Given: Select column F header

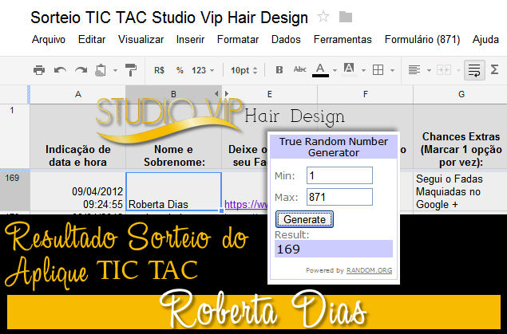Looking at the screenshot, I should pos(366,94).
